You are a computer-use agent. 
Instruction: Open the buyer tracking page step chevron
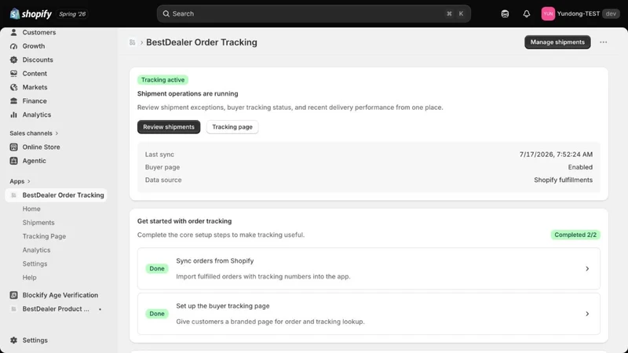pos(587,314)
